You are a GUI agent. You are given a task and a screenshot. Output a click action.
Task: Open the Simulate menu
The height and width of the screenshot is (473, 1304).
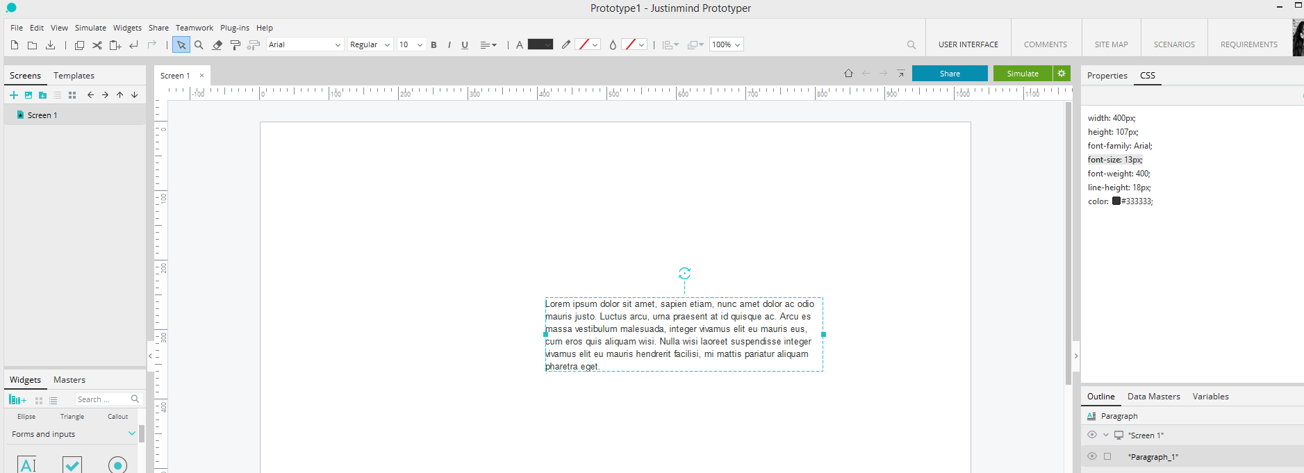pos(90,28)
